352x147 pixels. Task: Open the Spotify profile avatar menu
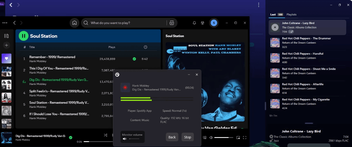click(x=214, y=23)
